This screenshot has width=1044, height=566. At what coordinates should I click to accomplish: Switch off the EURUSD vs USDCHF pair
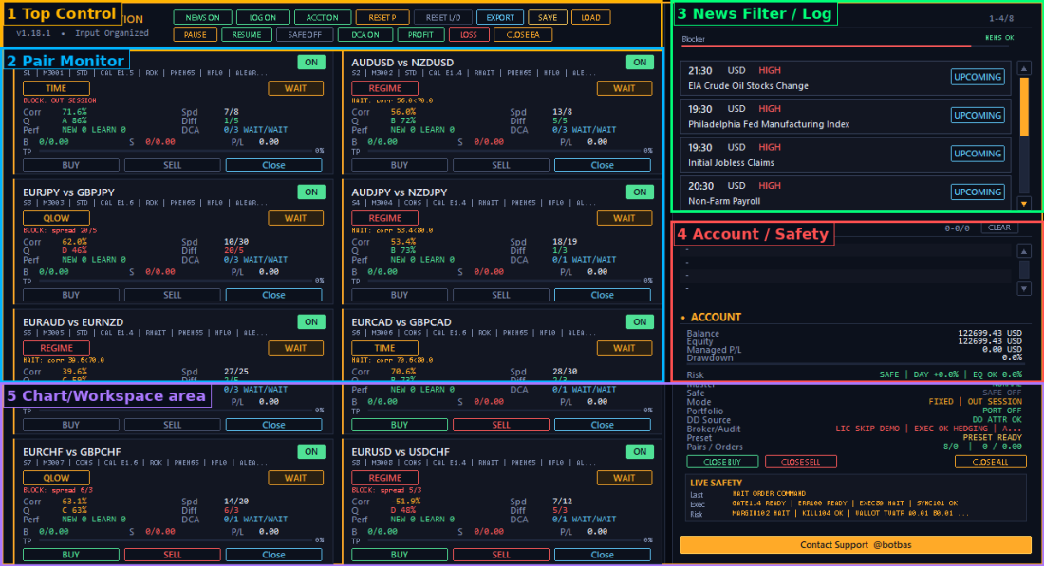640,451
